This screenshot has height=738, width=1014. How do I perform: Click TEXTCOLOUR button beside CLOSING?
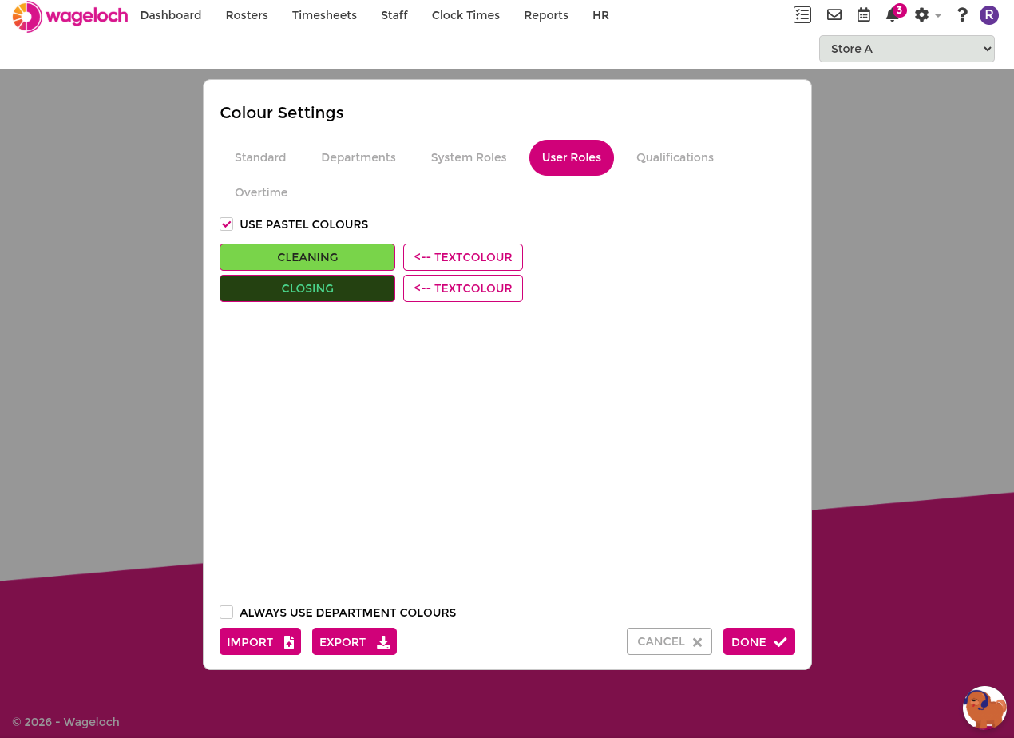(x=463, y=288)
